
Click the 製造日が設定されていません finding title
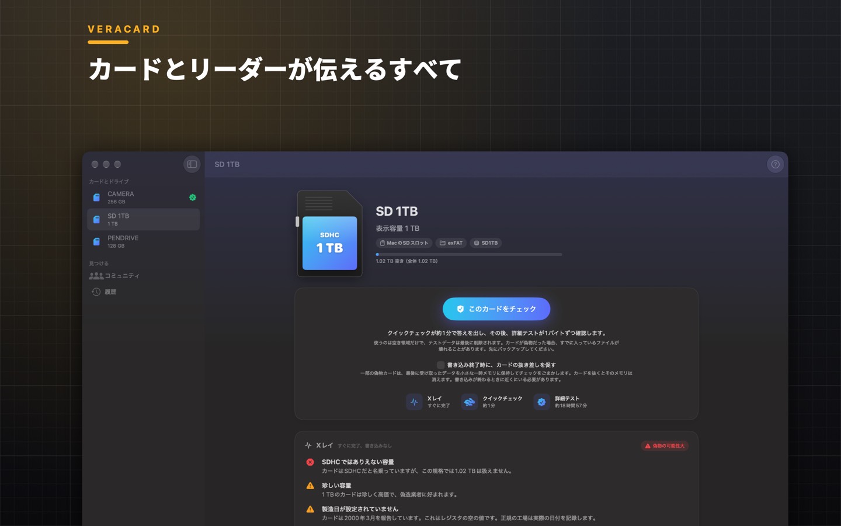[360, 509]
